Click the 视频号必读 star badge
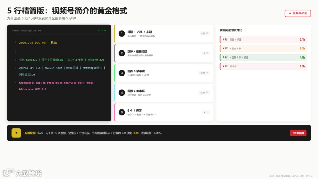 tap(298, 13)
